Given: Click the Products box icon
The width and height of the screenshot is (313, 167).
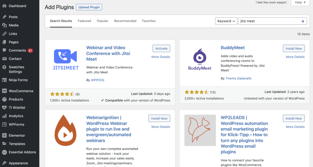Looking at the screenshot, I should pyautogui.click(x=4, y=99).
